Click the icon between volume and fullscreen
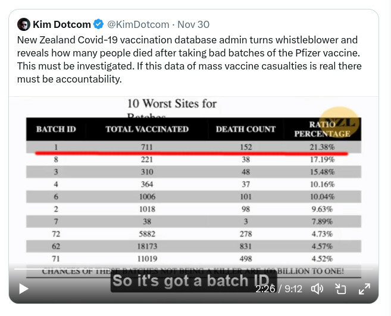The image size is (391, 316). click(341, 289)
